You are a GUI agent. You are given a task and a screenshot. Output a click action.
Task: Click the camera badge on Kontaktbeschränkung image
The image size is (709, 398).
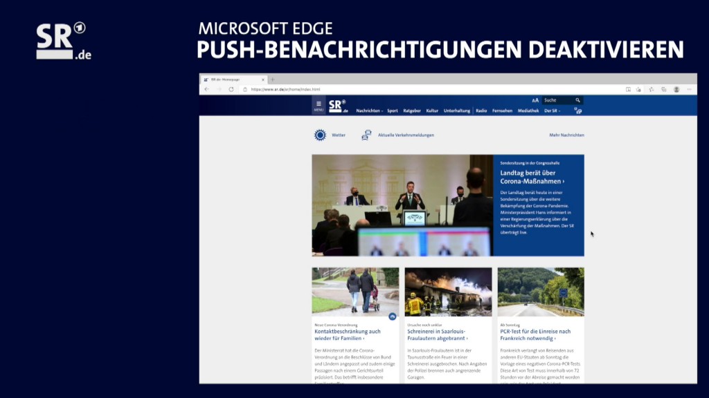click(393, 316)
